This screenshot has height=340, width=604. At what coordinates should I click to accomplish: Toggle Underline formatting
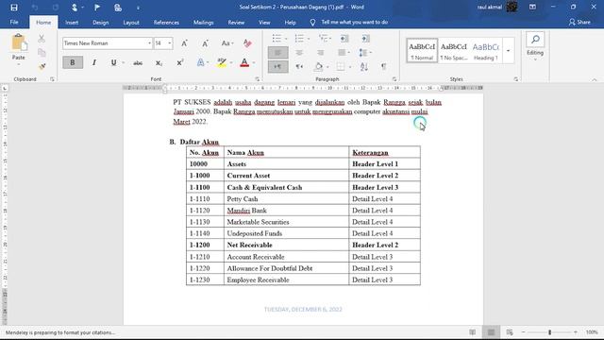(113, 62)
